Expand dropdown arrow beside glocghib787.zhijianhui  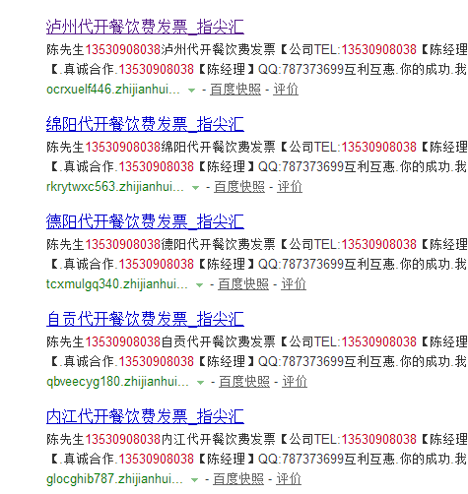pyautogui.click(x=194, y=480)
